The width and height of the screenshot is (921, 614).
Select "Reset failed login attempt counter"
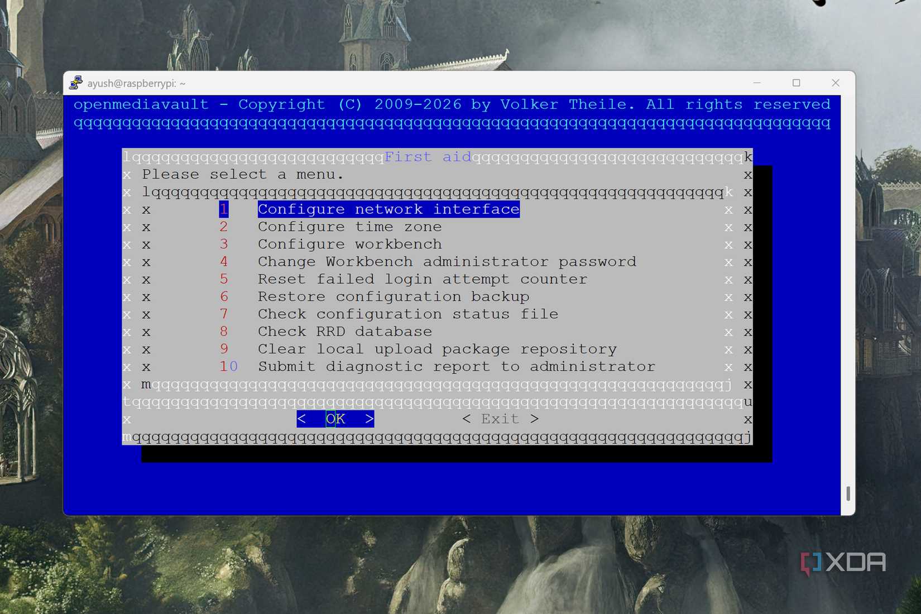coord(423,279)
